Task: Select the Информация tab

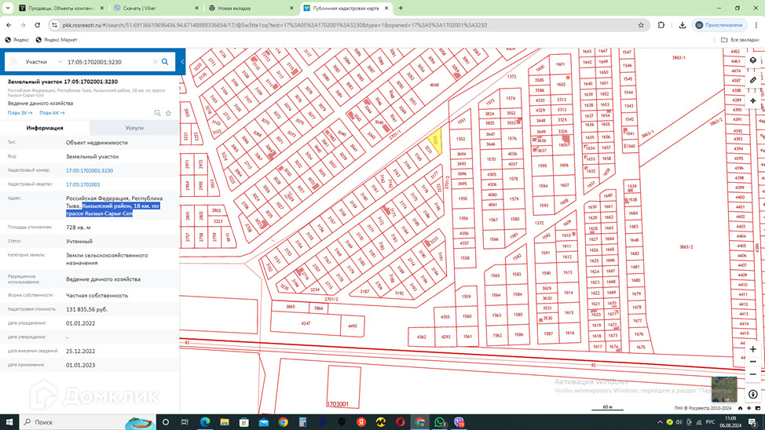Action: [45, 127]
